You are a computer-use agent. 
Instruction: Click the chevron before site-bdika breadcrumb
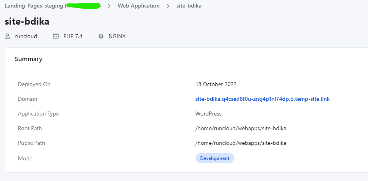coord(168,6)
